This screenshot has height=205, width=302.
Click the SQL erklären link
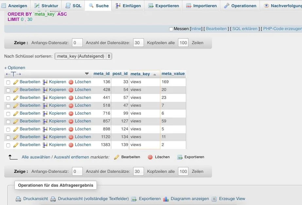[x=245, y=29]
